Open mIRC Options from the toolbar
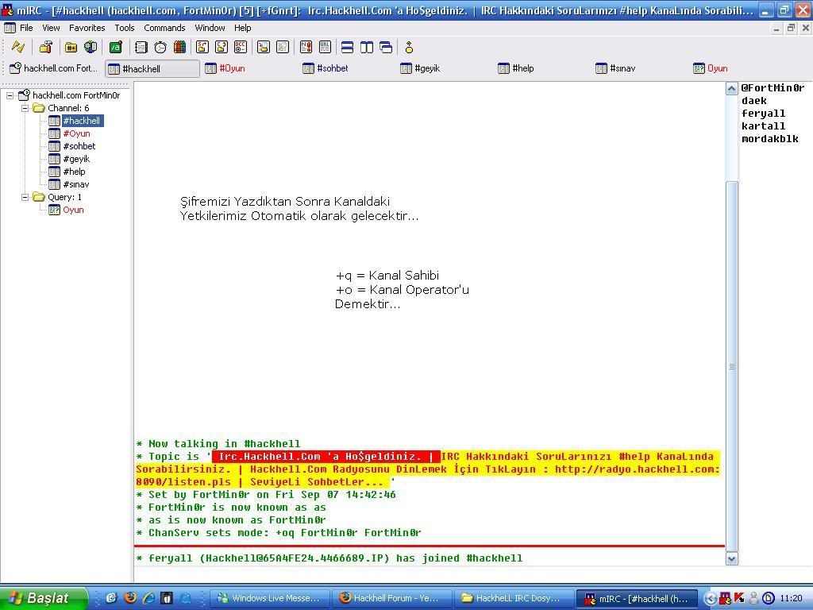The width and height of the screenshot is (813, 610). tap(46, 48)
